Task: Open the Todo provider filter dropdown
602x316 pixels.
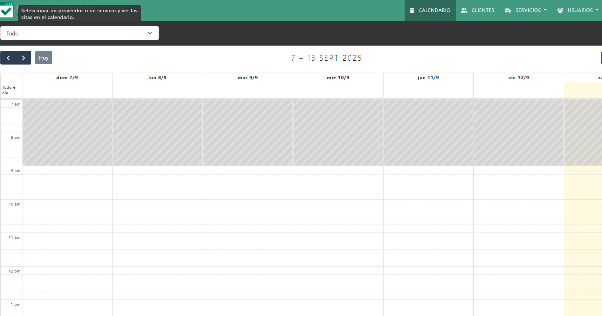Action: pos(79,33)
